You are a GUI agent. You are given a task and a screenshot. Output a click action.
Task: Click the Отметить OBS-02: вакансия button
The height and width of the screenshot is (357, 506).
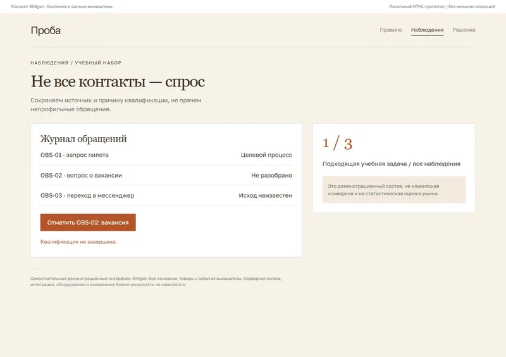click(88, 222)
